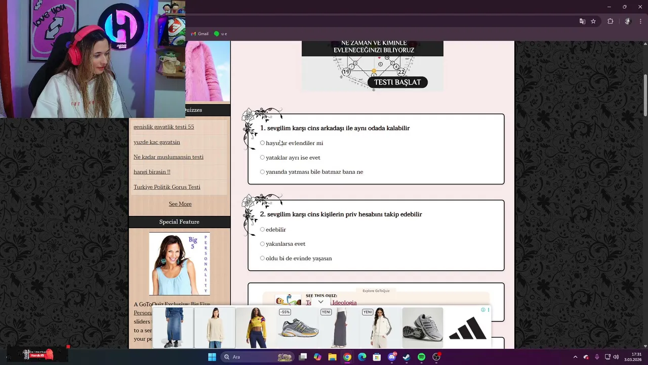Open Steam from the taskbar
Screen dimensions: 648x365
pyautogui.click(x=407, y=357)
